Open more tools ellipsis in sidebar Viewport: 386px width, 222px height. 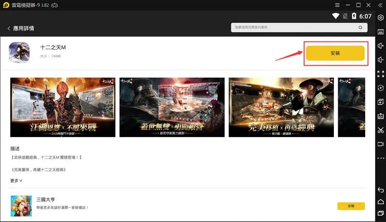(x=381, y=158)
